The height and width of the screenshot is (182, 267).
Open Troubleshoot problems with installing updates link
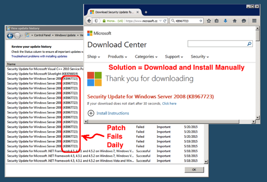(x=39, y=56)
